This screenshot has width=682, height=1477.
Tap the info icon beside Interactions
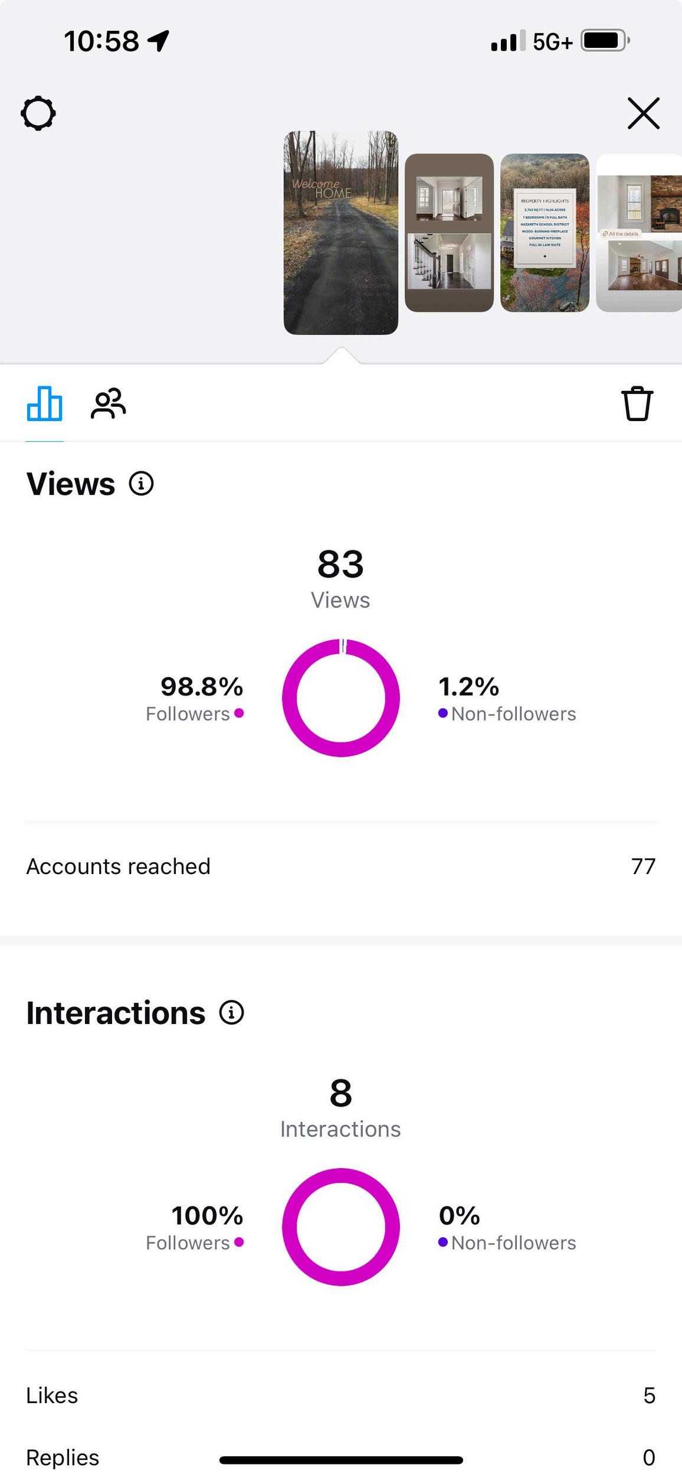click(x=231, y=1012)
